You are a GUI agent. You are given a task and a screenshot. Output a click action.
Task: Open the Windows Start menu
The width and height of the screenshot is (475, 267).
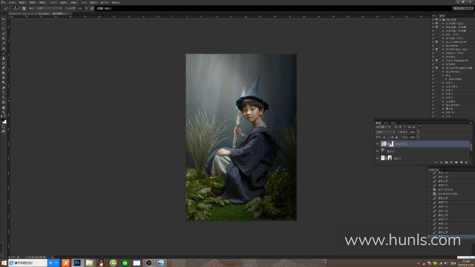[4, 263]
